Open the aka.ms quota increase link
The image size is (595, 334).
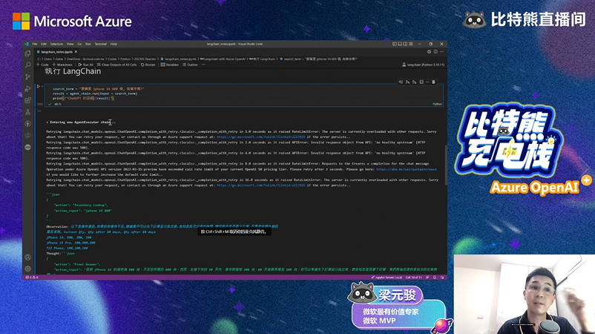(x=407, y=169)
